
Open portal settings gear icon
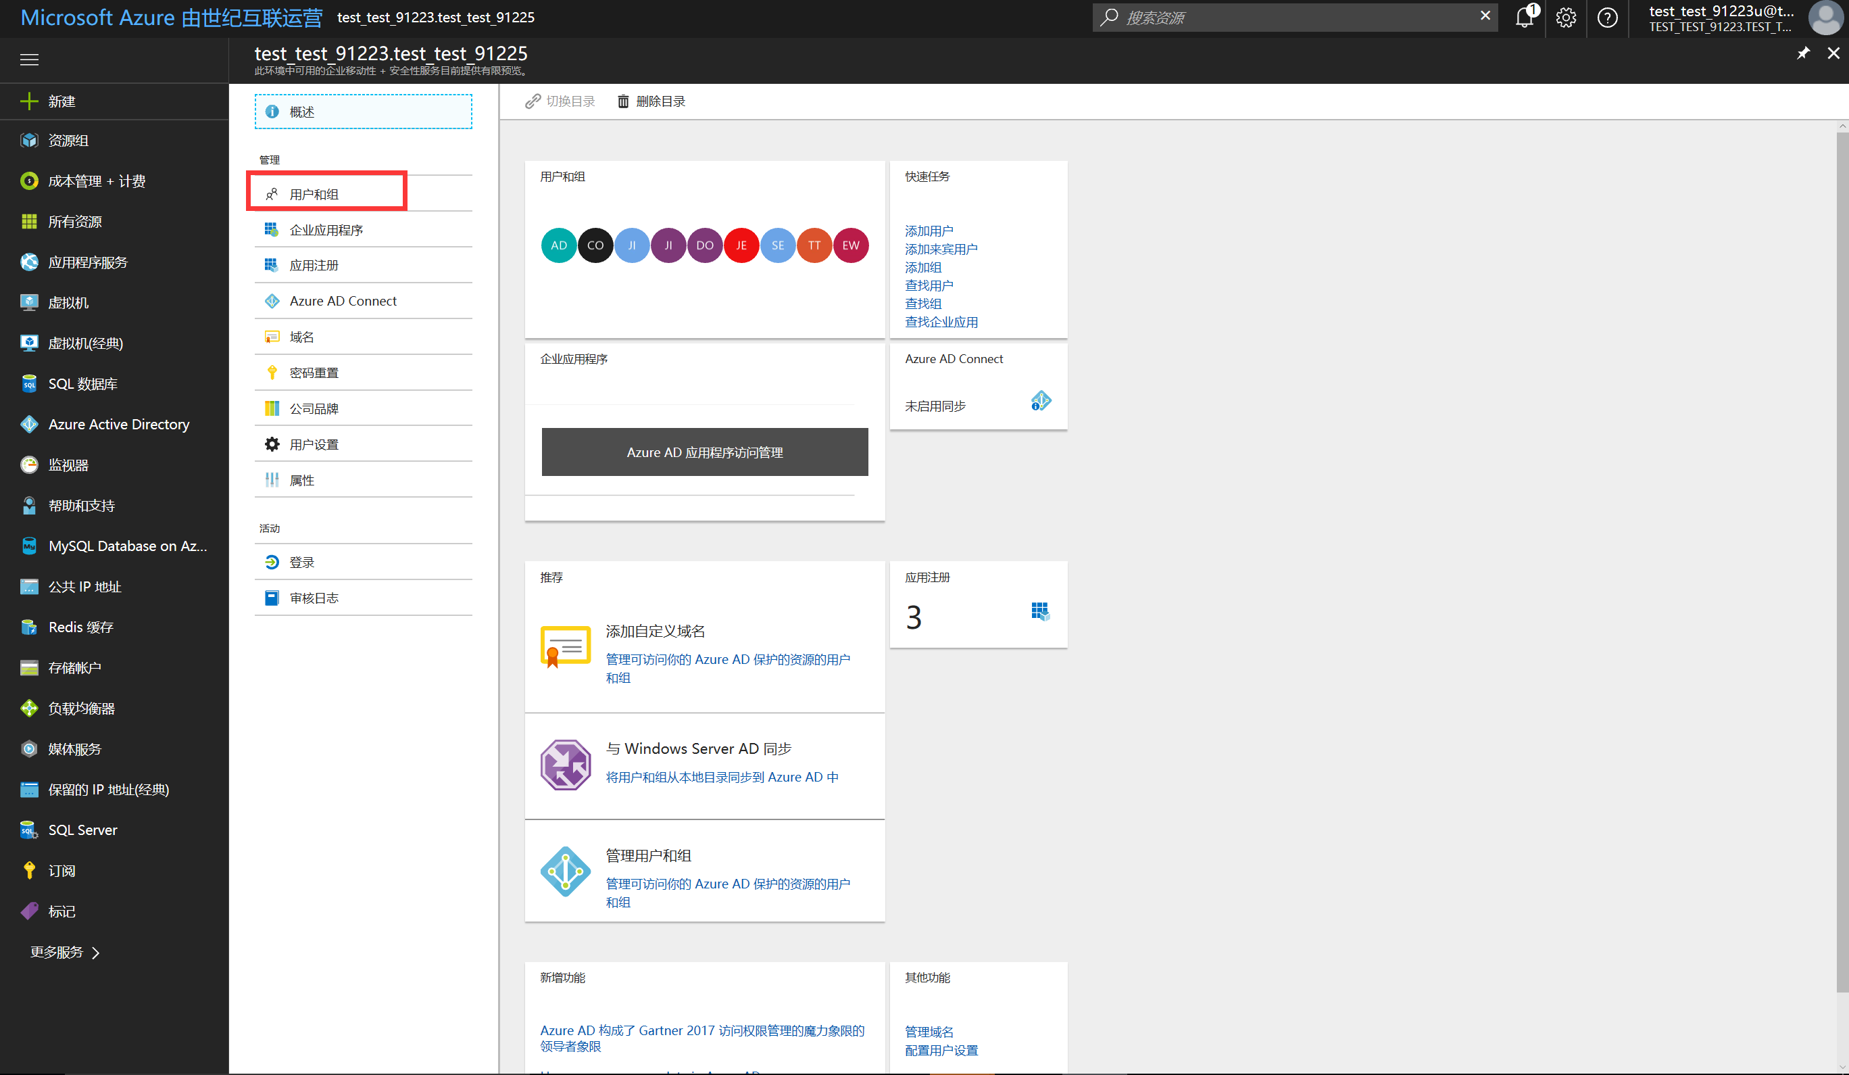click(1566, 18)
